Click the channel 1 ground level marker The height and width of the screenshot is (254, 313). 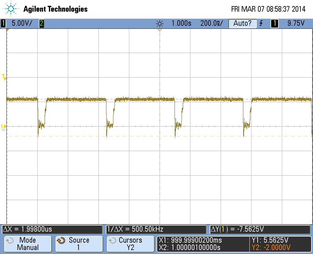(4, 127)
